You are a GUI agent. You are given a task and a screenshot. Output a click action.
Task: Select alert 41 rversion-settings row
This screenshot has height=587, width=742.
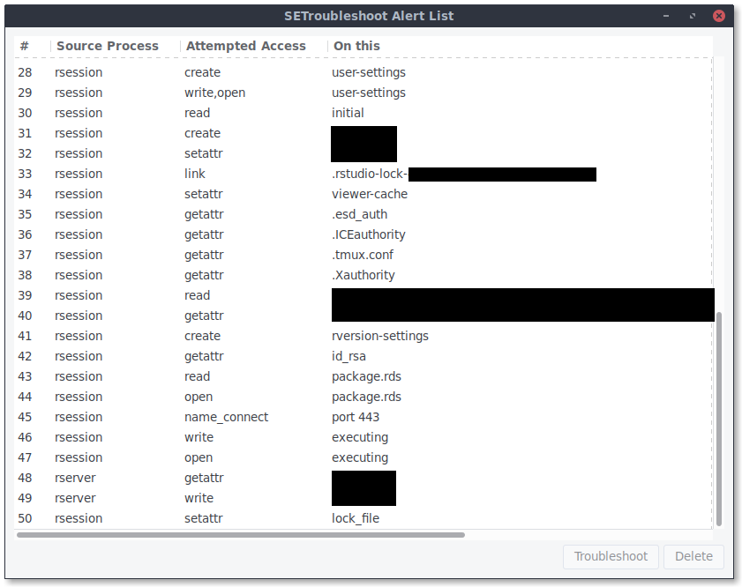pos(363,336)
